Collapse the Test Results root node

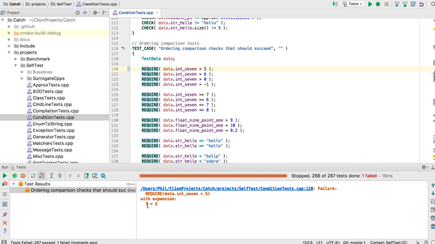(13, 184)
